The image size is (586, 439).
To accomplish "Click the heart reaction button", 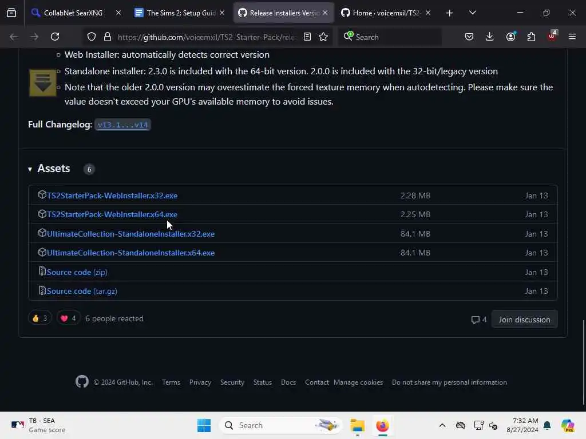I will pos(69,318).
